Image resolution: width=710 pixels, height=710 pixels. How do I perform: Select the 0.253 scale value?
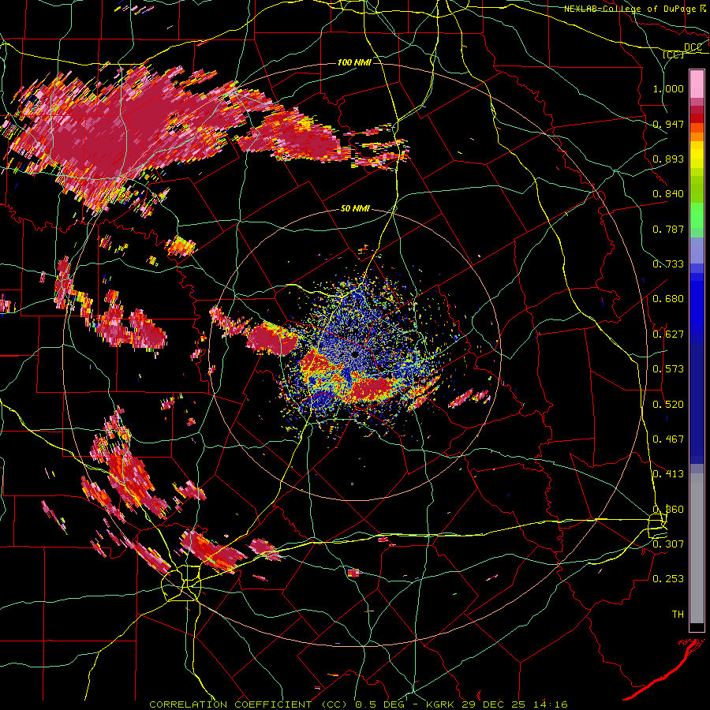coord(668,579)
